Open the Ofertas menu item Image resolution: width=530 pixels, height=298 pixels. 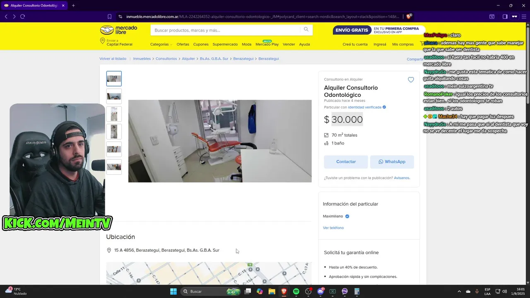point(183,44)
